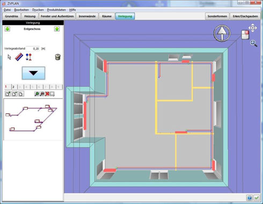This screenshot has width=263, height=204.
Task: Open the Erker/Dachgauben section
Action: (x=245, y=16)
